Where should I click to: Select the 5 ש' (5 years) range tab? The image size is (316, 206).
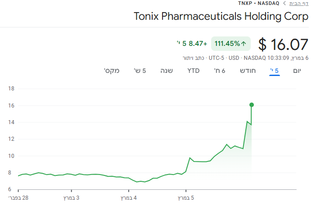(140, 71)
